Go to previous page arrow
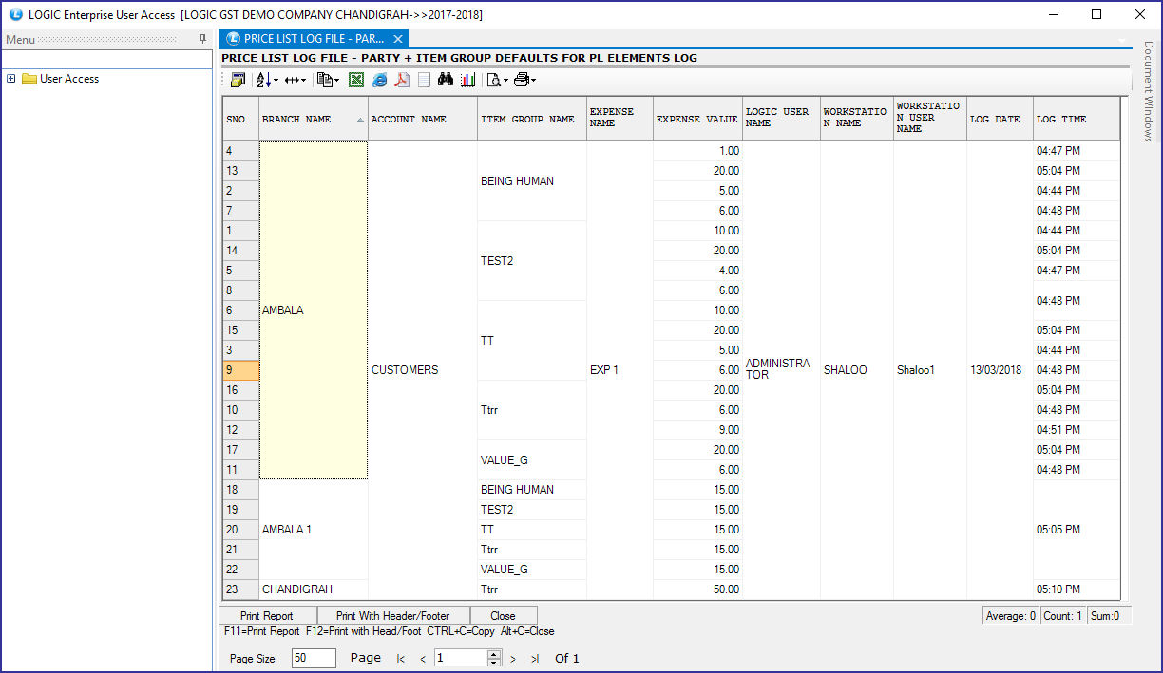The height and width of the screenshot is (673, 1163). [423, 659]
